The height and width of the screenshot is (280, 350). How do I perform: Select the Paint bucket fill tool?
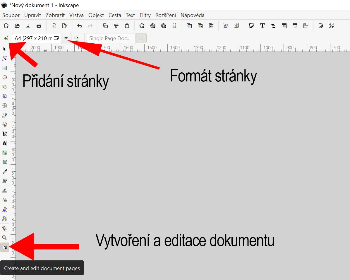click(5, 181)
